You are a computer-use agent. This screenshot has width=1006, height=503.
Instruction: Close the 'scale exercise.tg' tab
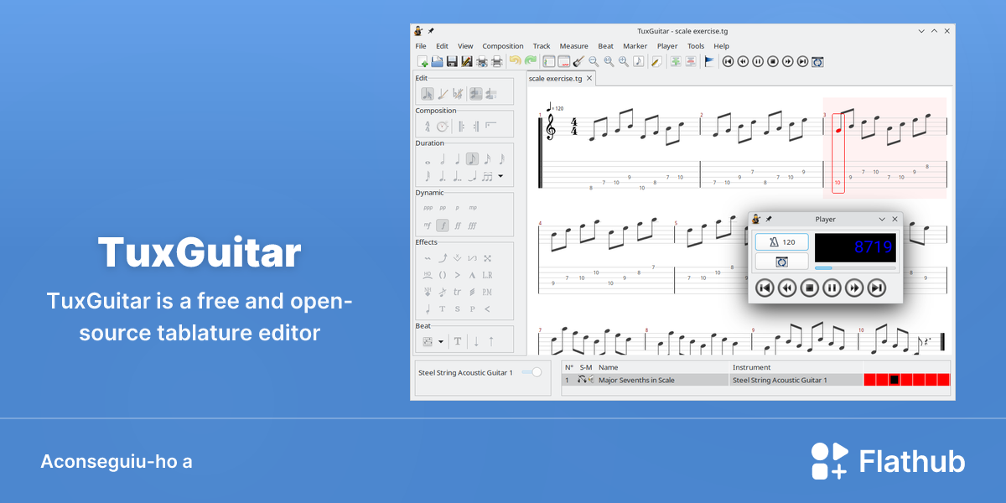(x=589, y=78)
